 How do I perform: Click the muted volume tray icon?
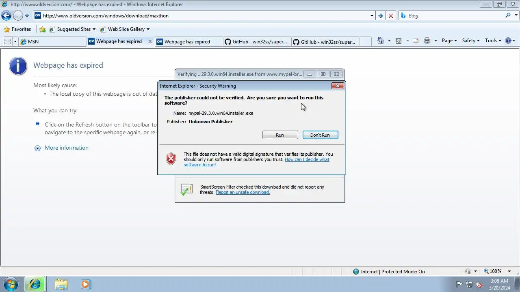(479, 284)
